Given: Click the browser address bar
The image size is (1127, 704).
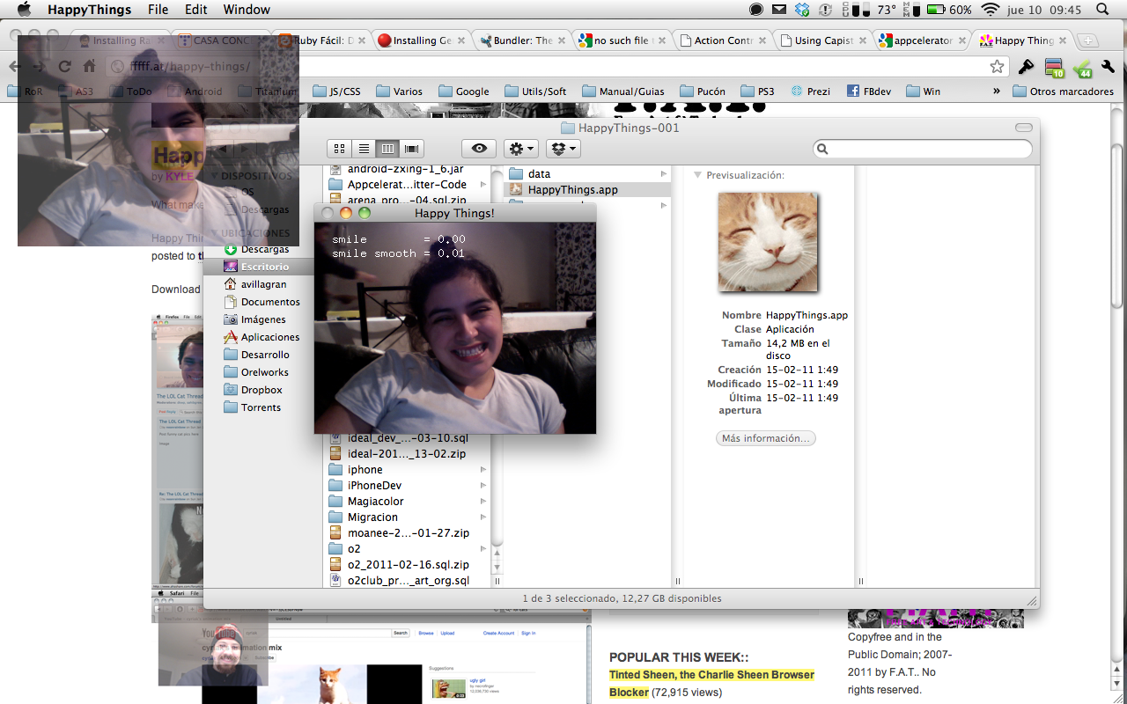Looking at the screenshot, I should [x=555, y=67].
